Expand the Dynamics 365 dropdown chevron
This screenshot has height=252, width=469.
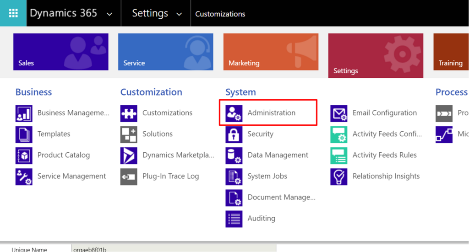109,14
